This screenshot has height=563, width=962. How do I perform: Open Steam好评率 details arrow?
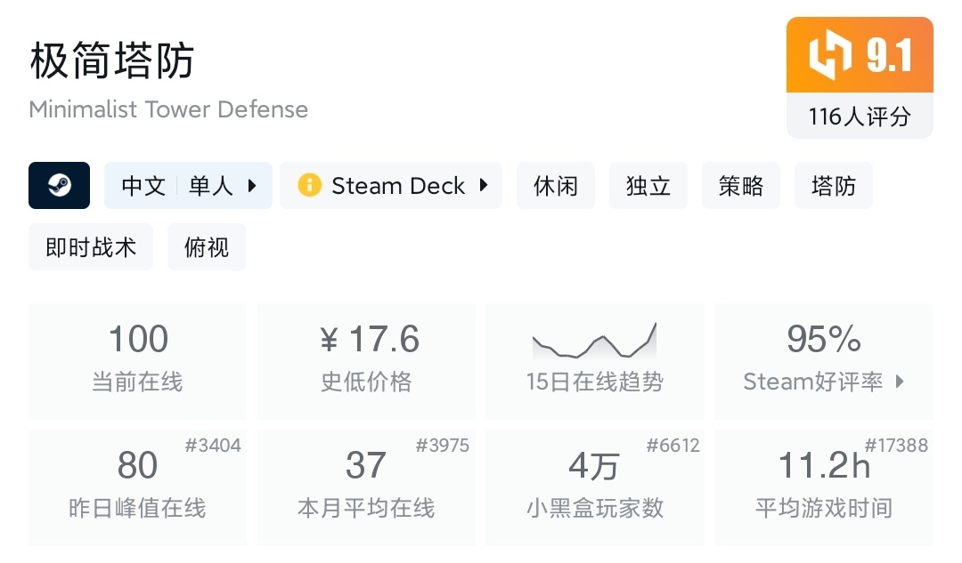pos(900,382)
